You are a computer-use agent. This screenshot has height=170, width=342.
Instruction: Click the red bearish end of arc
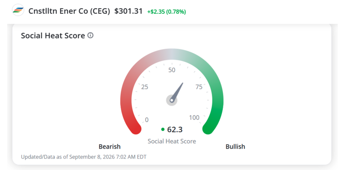(135, 128)
